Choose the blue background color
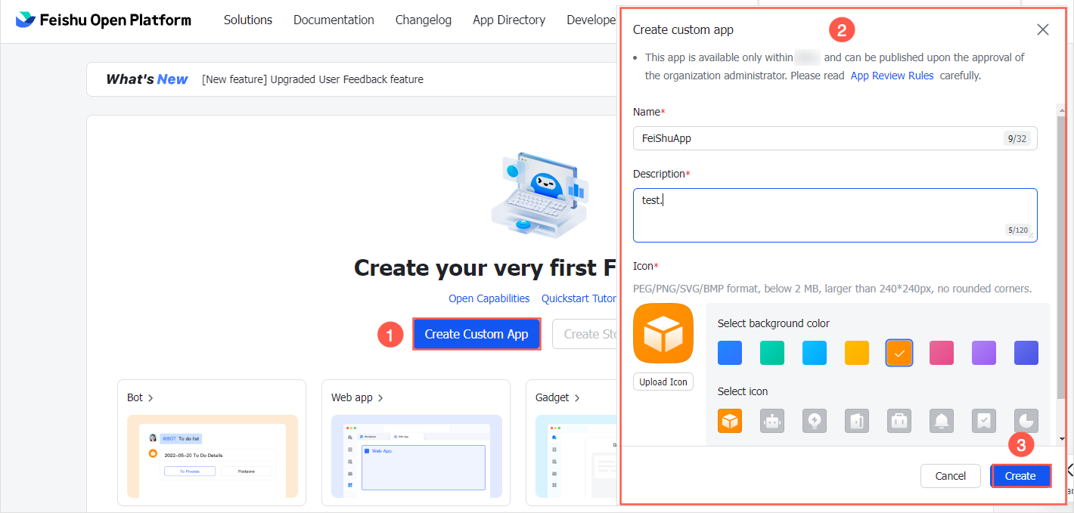Image resolution: width=1074 pixels, height=513 pixels. point(730,353)
